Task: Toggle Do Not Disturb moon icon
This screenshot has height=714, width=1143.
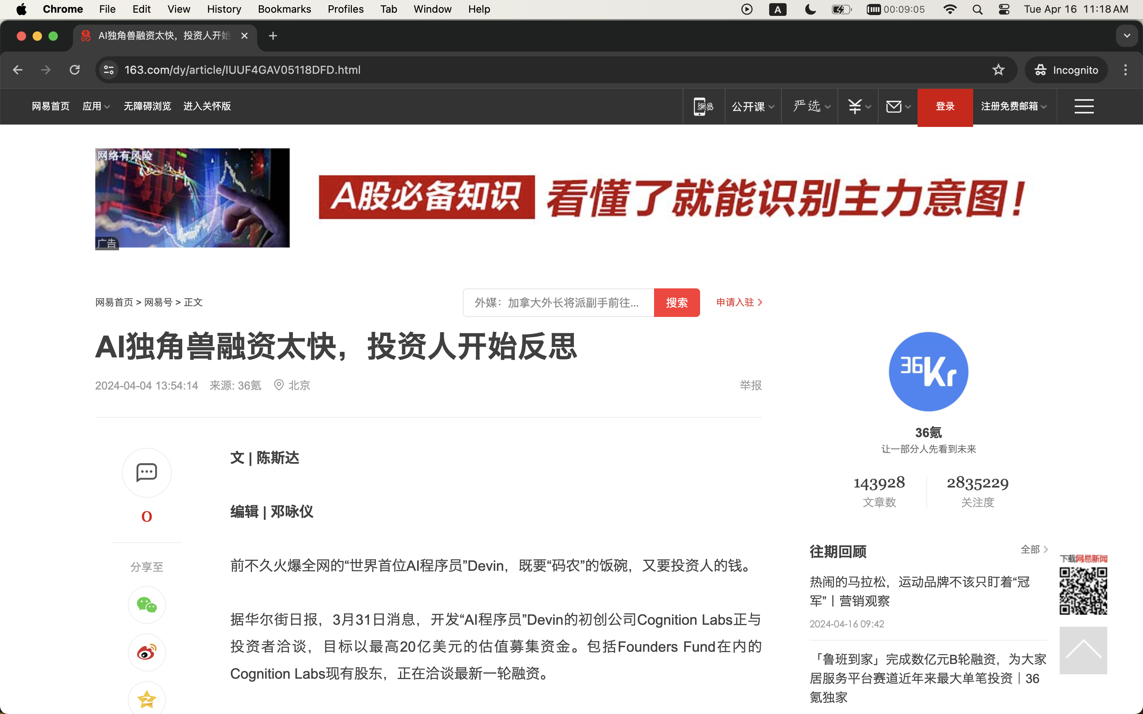Action: [810, 10]
